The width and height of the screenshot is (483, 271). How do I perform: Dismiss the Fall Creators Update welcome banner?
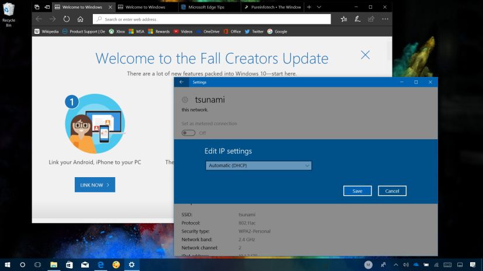click(x=366, y=55)
